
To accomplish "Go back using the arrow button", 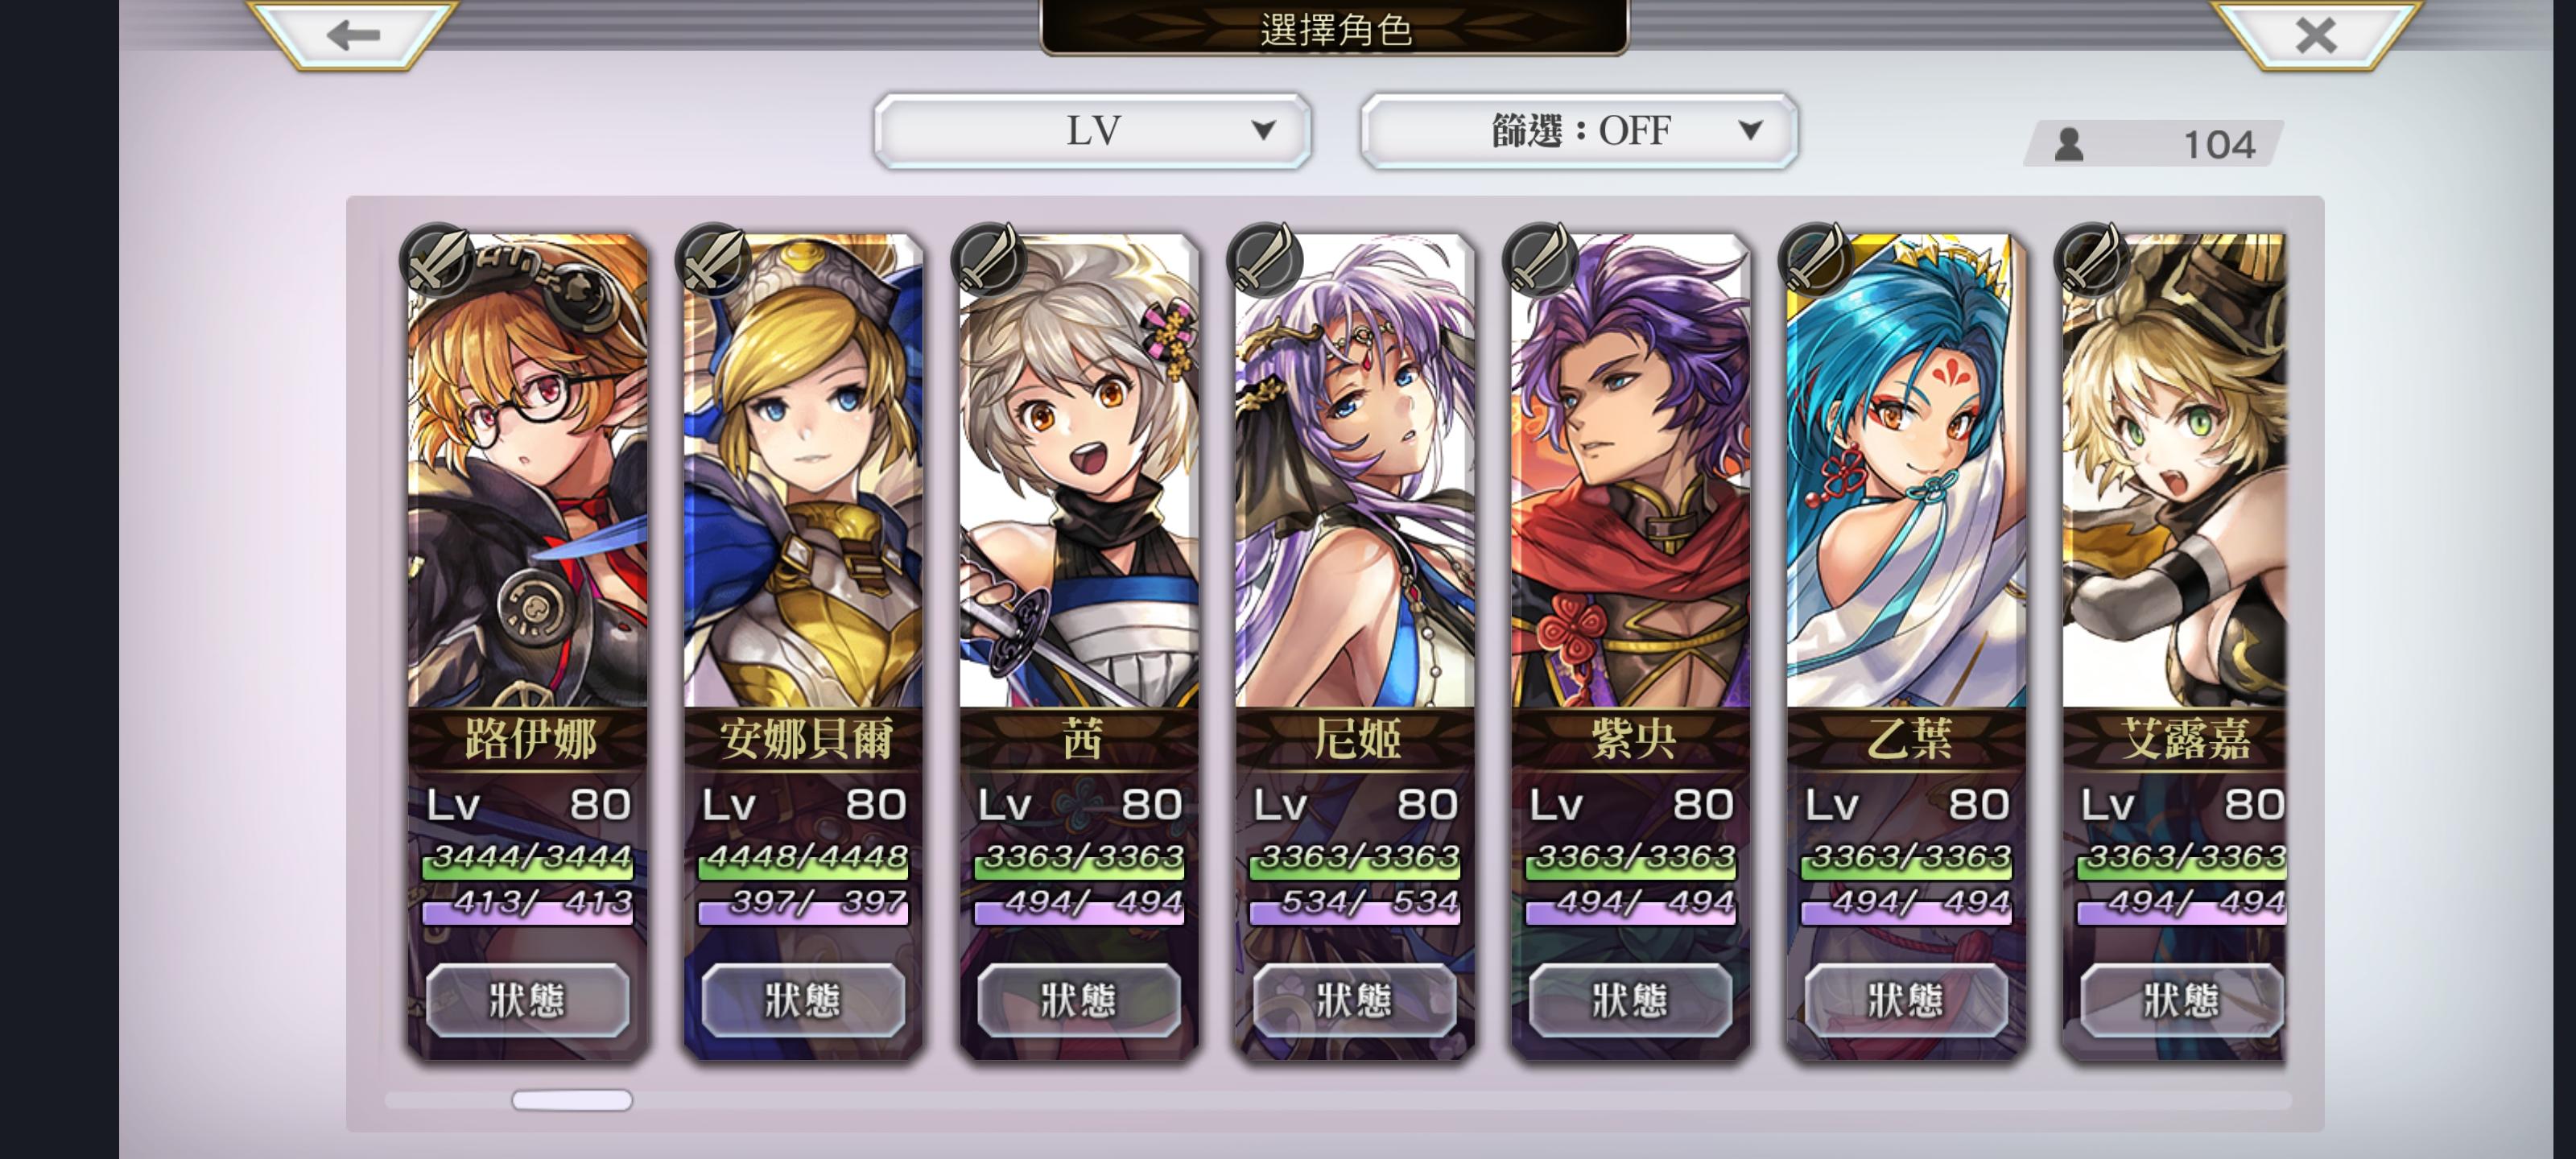I will click(353, 34).
